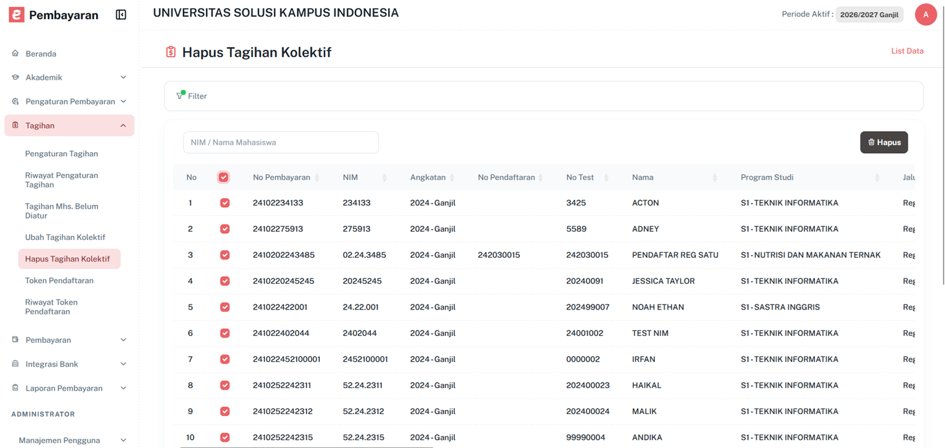Click payment number 24102234133
945x448 pixels.
click(278, 203)
